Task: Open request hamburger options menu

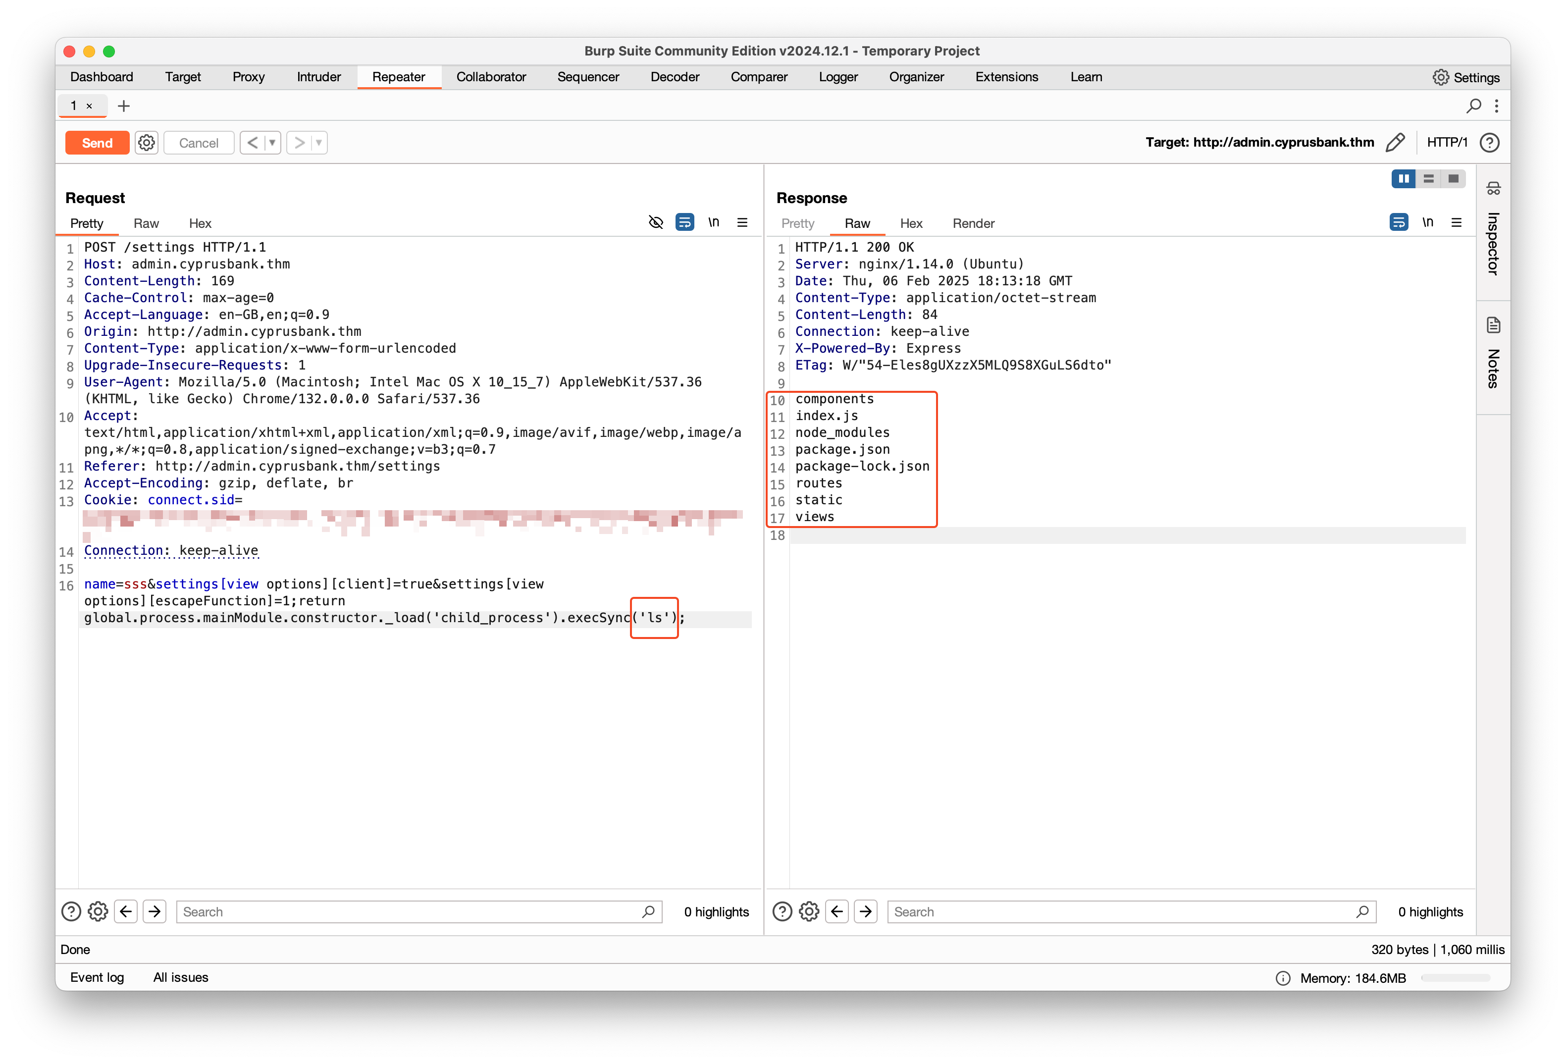Action: (x=742, y=222)
